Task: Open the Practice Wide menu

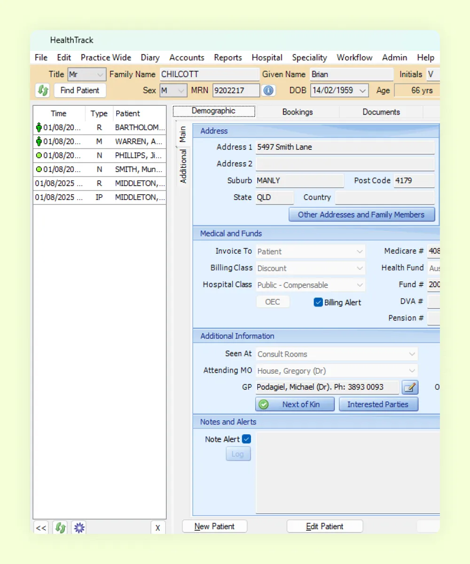Action: click(x=106, y=57)
